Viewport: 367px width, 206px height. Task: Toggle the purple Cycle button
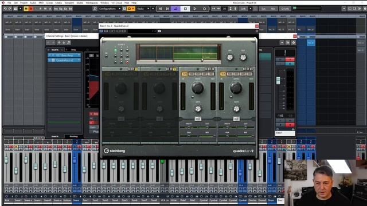point(176,9)
